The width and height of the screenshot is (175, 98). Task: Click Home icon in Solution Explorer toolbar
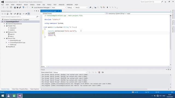point(7,14)
